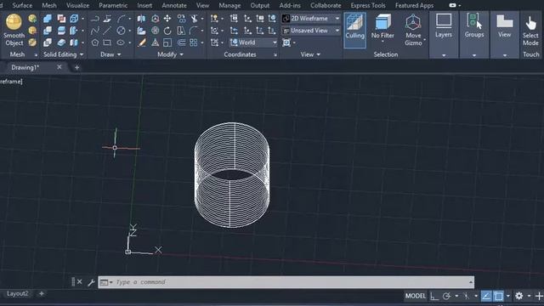Click the Solid Union icon
The width and height of the screenshot is (544, 306).
tap(48, 19)
